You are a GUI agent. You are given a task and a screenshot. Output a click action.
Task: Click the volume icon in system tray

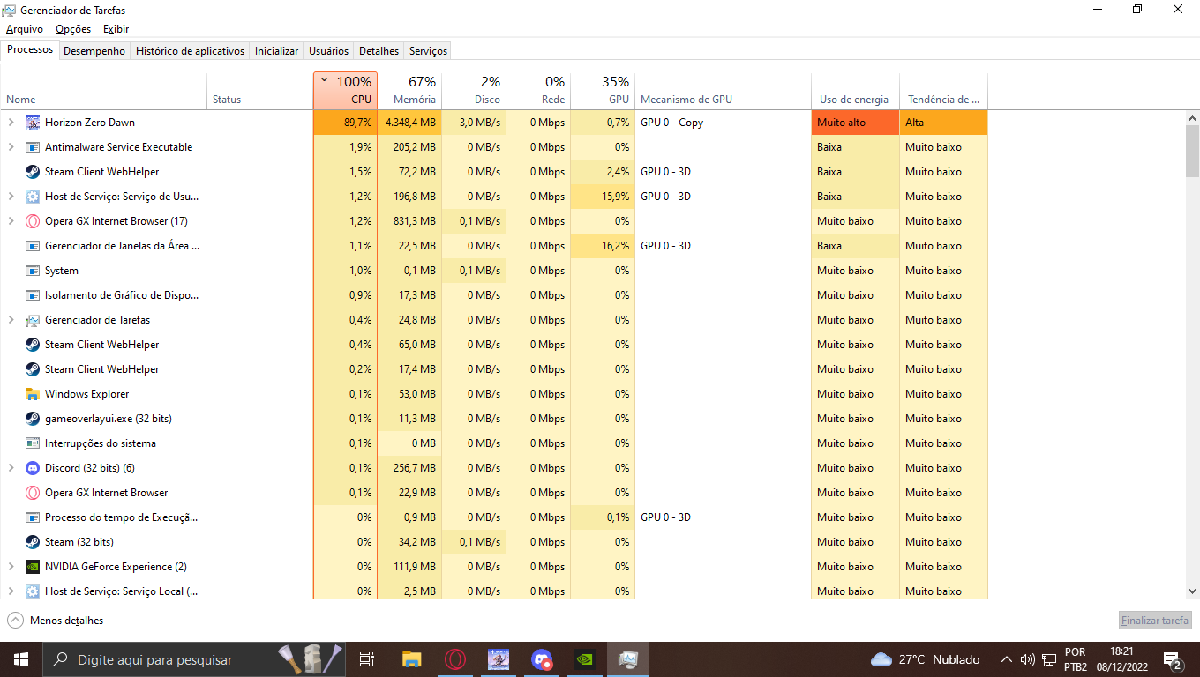pyautogui.click(x=1027, y=659)
